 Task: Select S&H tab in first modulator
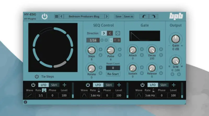click(54, 85)
